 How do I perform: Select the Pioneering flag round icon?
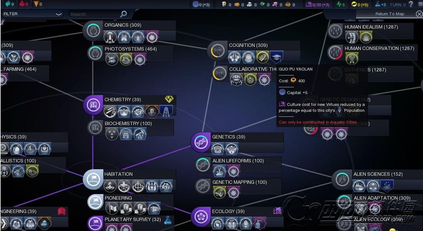(95, 202)
